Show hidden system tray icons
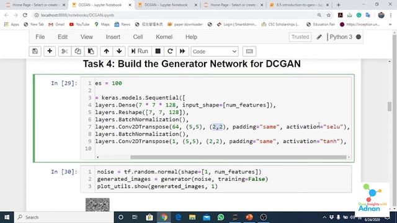 [324, 217]
